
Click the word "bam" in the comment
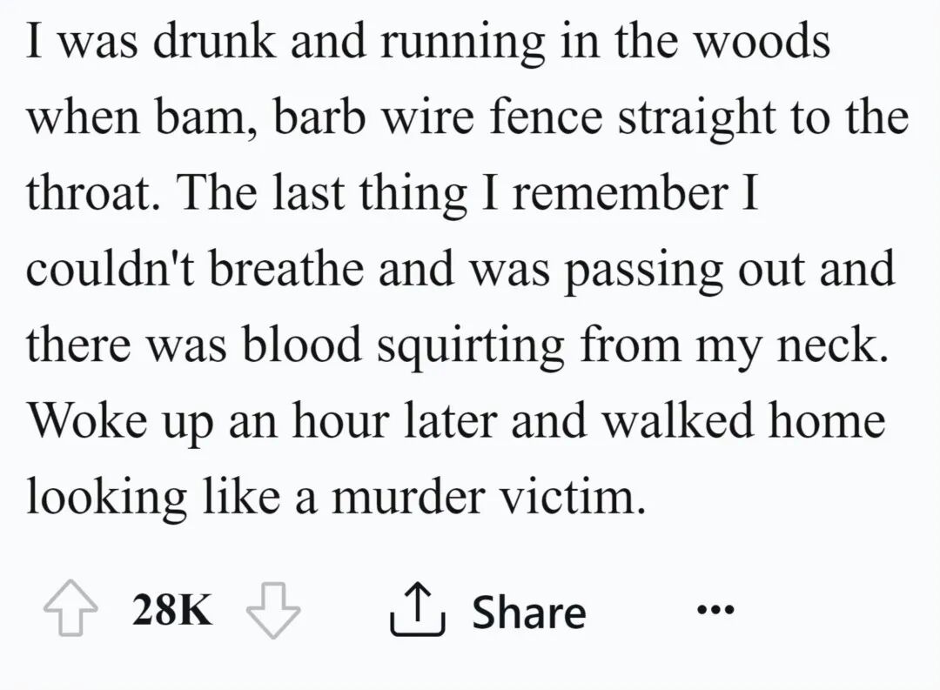click(x=211, y=119)
